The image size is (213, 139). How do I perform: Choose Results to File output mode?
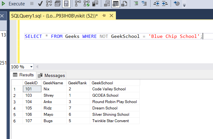(124, 4)
